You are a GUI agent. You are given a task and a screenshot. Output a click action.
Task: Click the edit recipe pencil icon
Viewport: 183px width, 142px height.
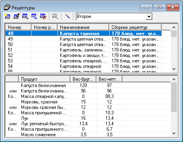pyautogui.click(x=16, y=16)
